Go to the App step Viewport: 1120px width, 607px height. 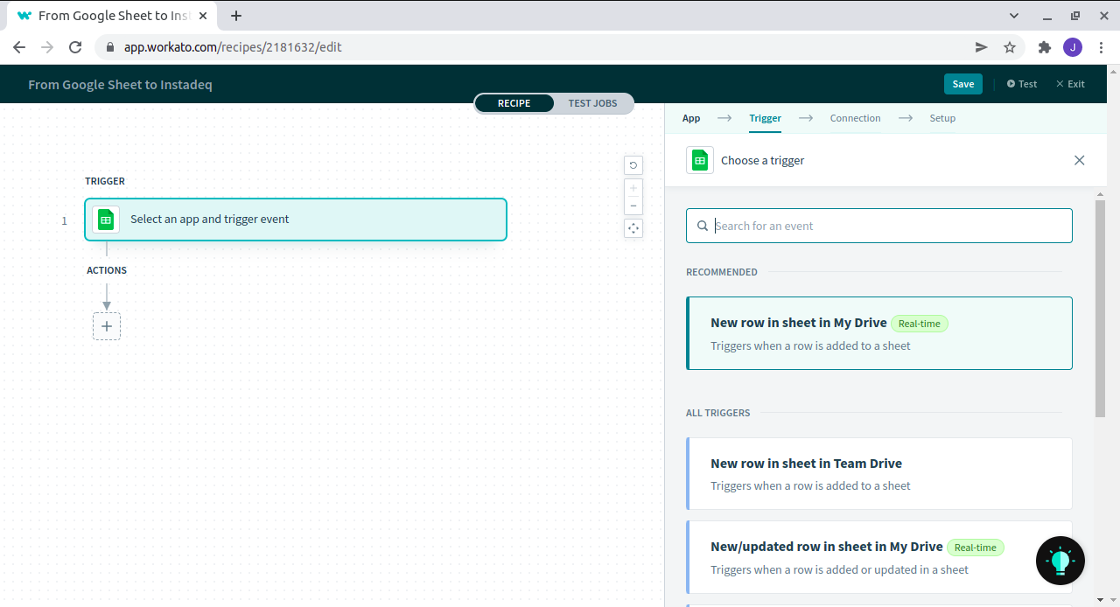[691, 118]
